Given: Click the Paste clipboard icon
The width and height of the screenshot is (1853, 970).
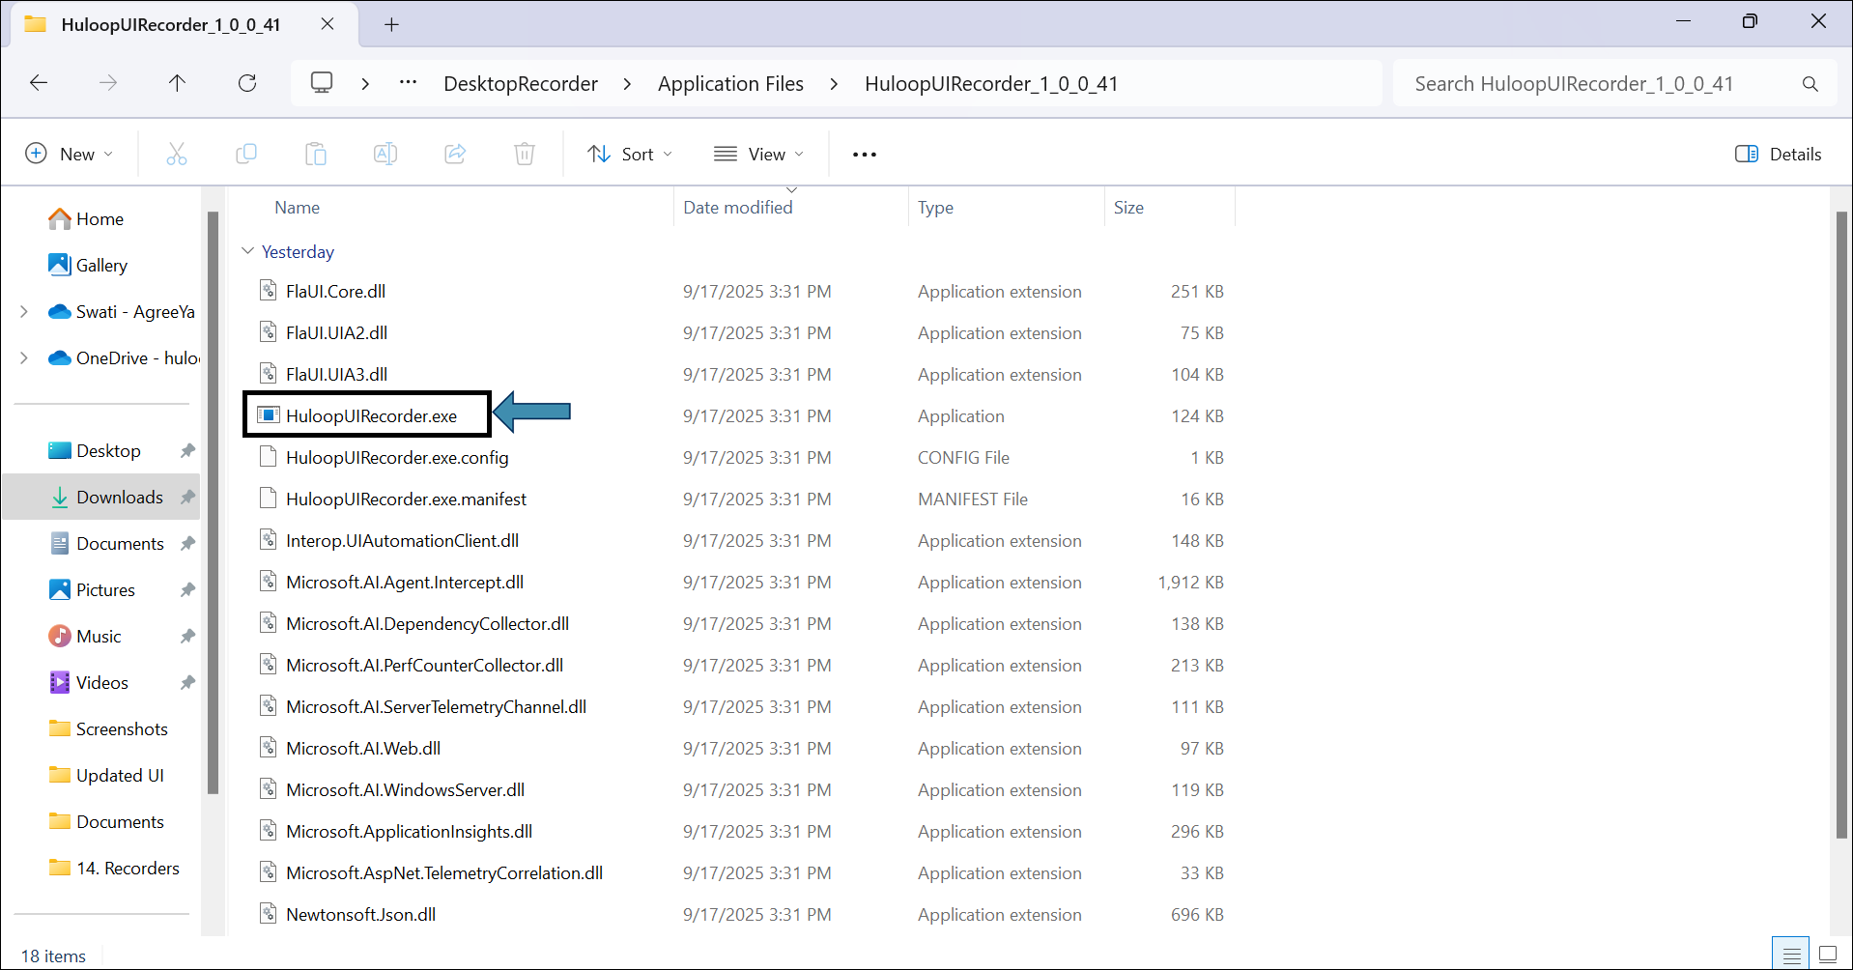Looking at the screenshot, I should 316,154.
